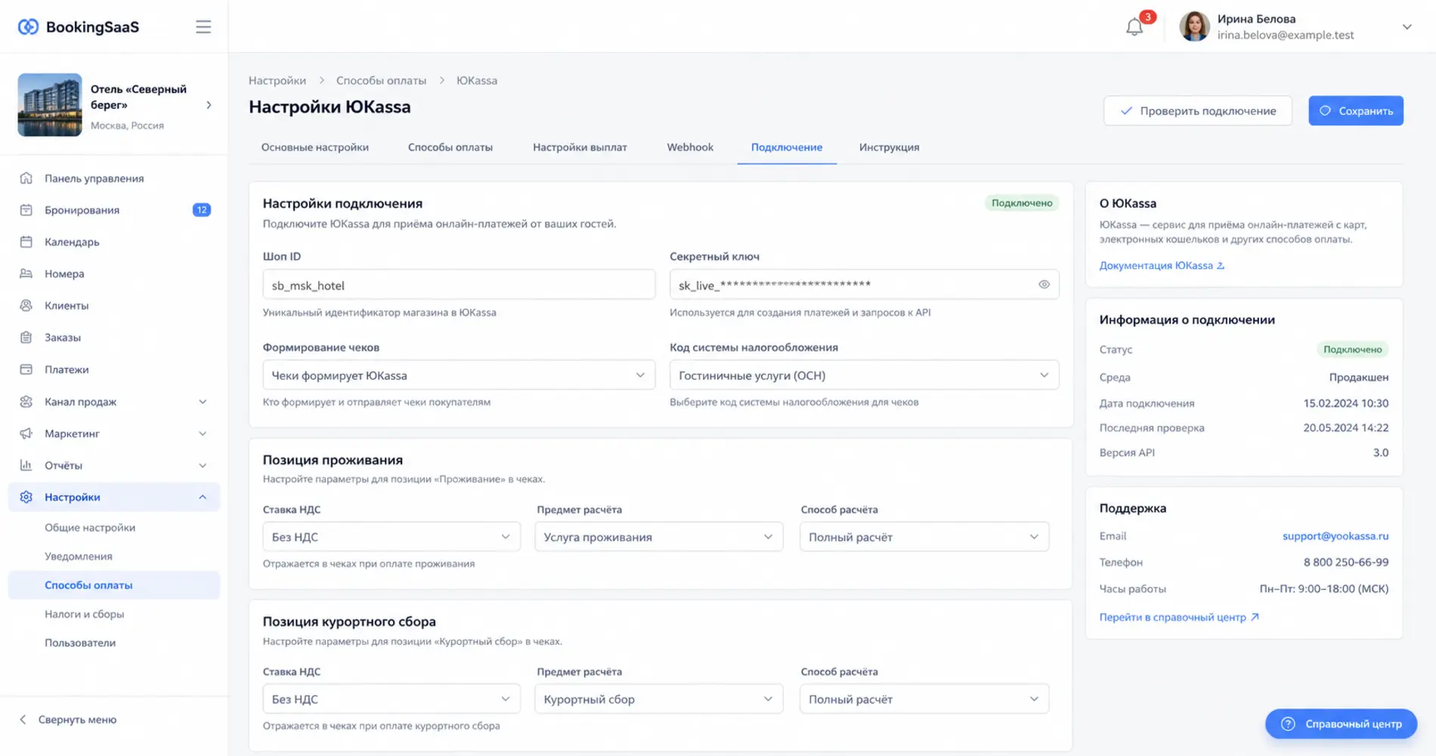Click the Платежи card icon
The width and height of the screenshot is (1436, 756).
click(x=26, y=370)
